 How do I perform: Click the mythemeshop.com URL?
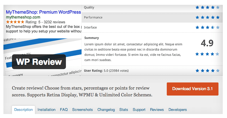tap(23, 17)
